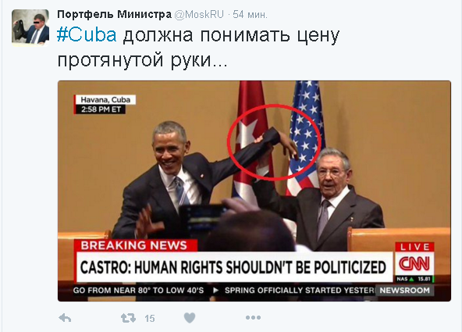The width and height of the screenshot is (462, 332).
Task: Open the three-dots more options menu
Action: click(x=253, y=318)
